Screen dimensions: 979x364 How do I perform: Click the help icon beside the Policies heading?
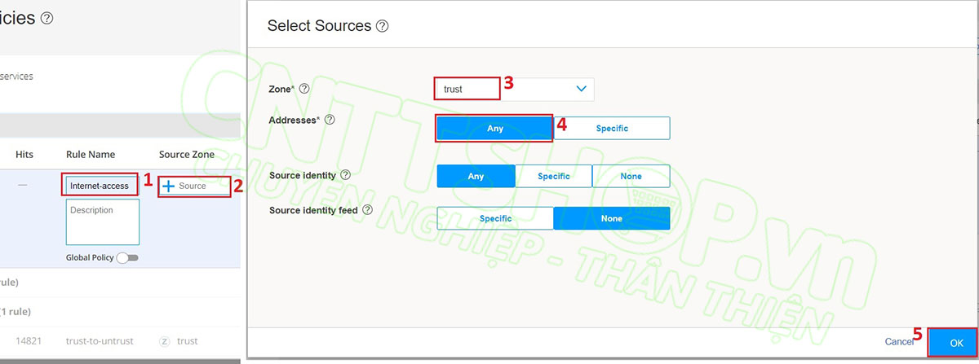47,18
